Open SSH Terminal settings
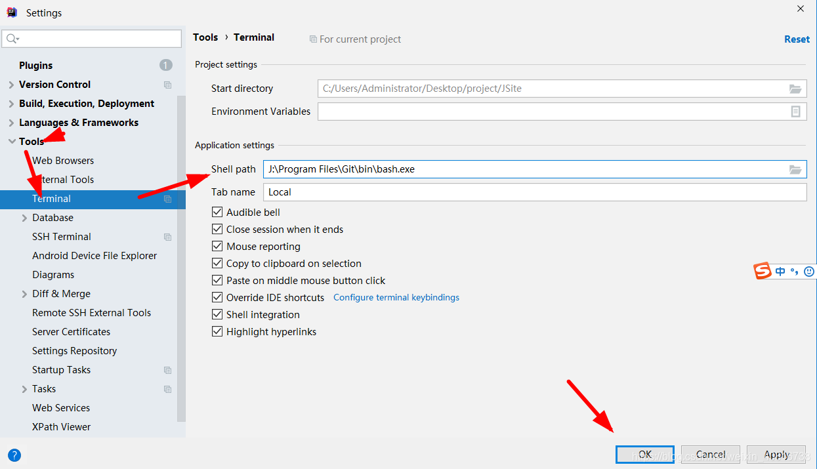This screenshot has height=469, width=817. (x=62, y=237)
